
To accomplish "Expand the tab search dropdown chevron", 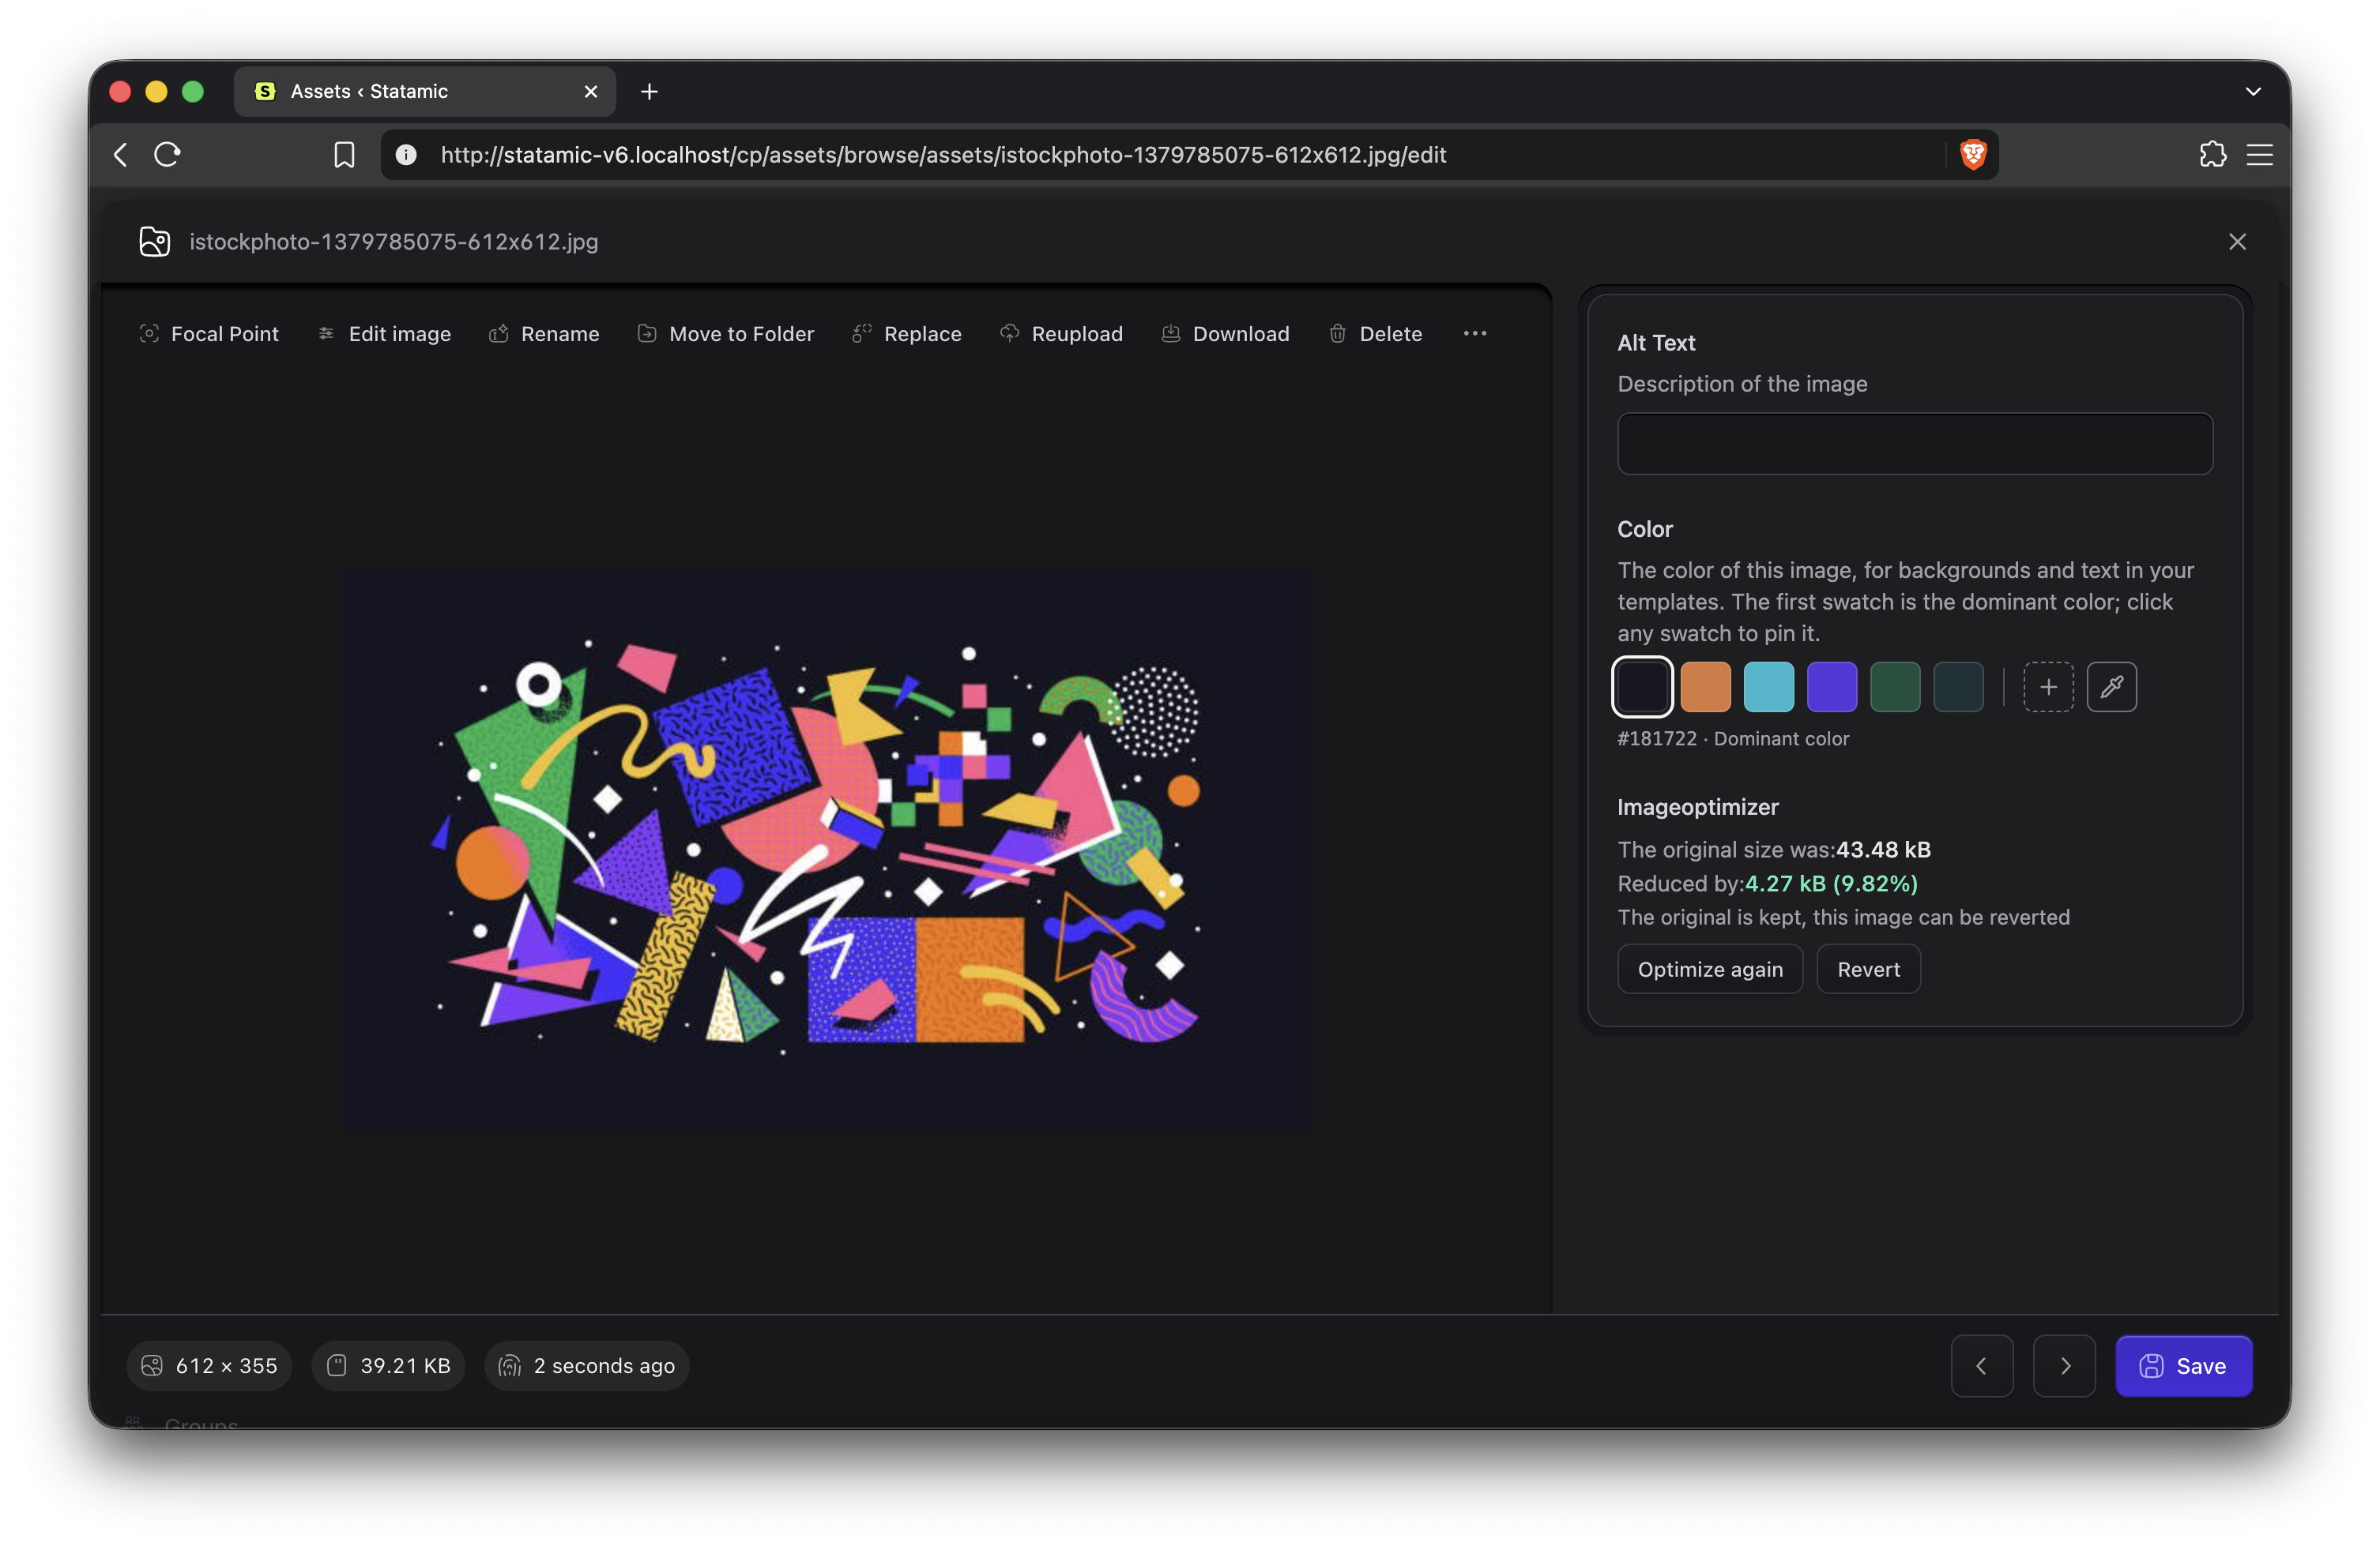I will pos(2252,91).
